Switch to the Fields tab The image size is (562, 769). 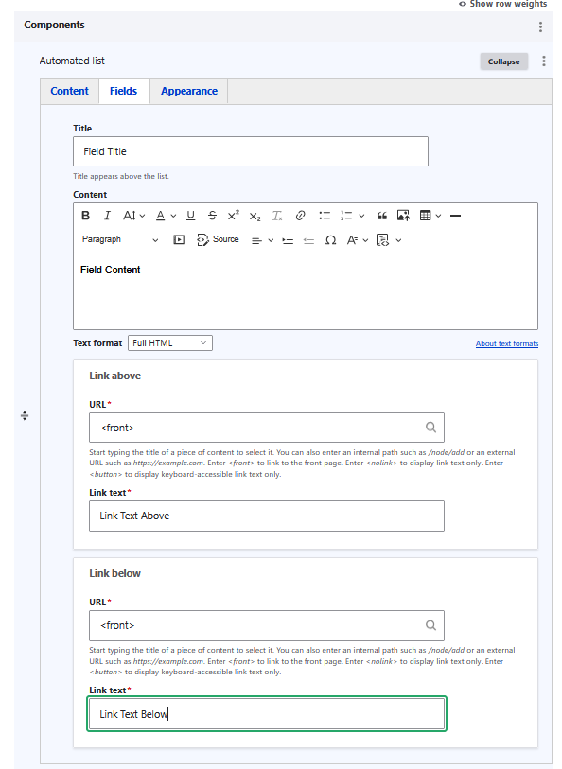(x=124, y=91)
